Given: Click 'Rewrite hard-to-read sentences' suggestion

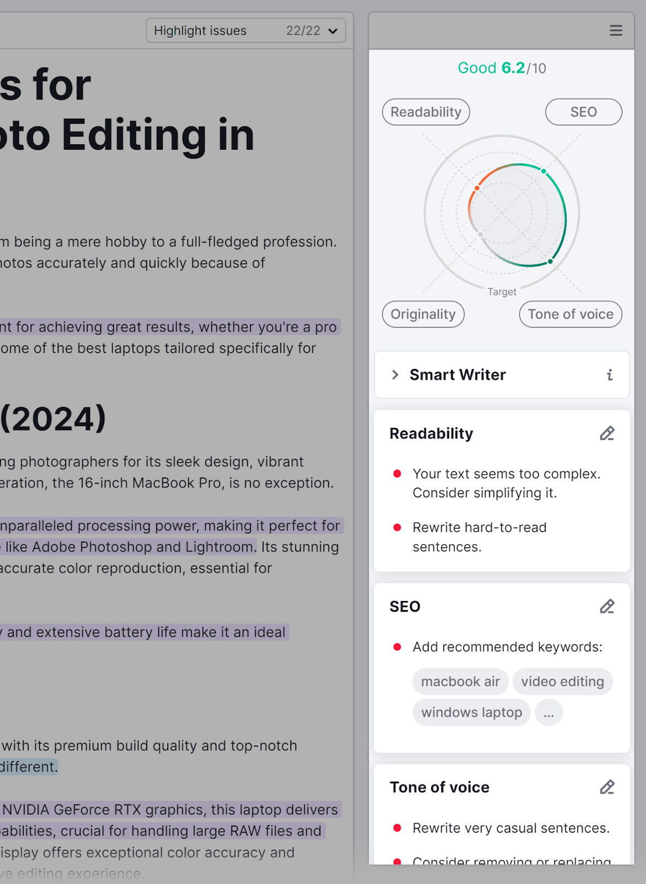Looking at the screenshot, I should (x=479, y=537).
